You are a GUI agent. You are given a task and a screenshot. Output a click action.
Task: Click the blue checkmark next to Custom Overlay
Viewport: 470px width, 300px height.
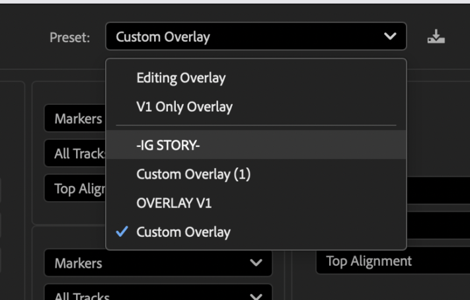tap(122, 231)
